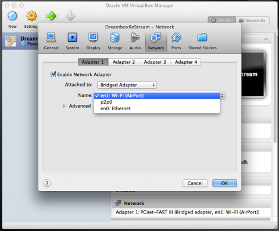Choose en1: Wi-Fi (AirPort) from list
Image resolution: width=279 pixels, height=231 pixels.
157,96
